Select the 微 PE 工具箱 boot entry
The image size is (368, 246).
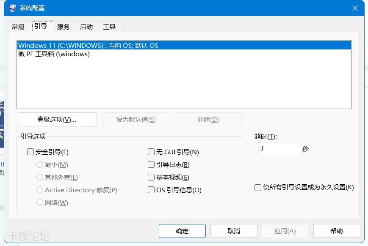tap(184, 54)
